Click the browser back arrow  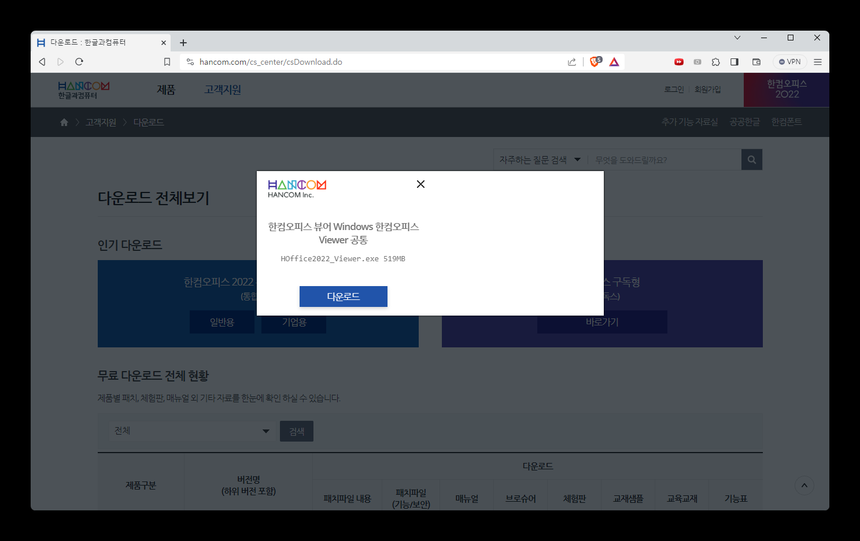(x=42, y=62)
